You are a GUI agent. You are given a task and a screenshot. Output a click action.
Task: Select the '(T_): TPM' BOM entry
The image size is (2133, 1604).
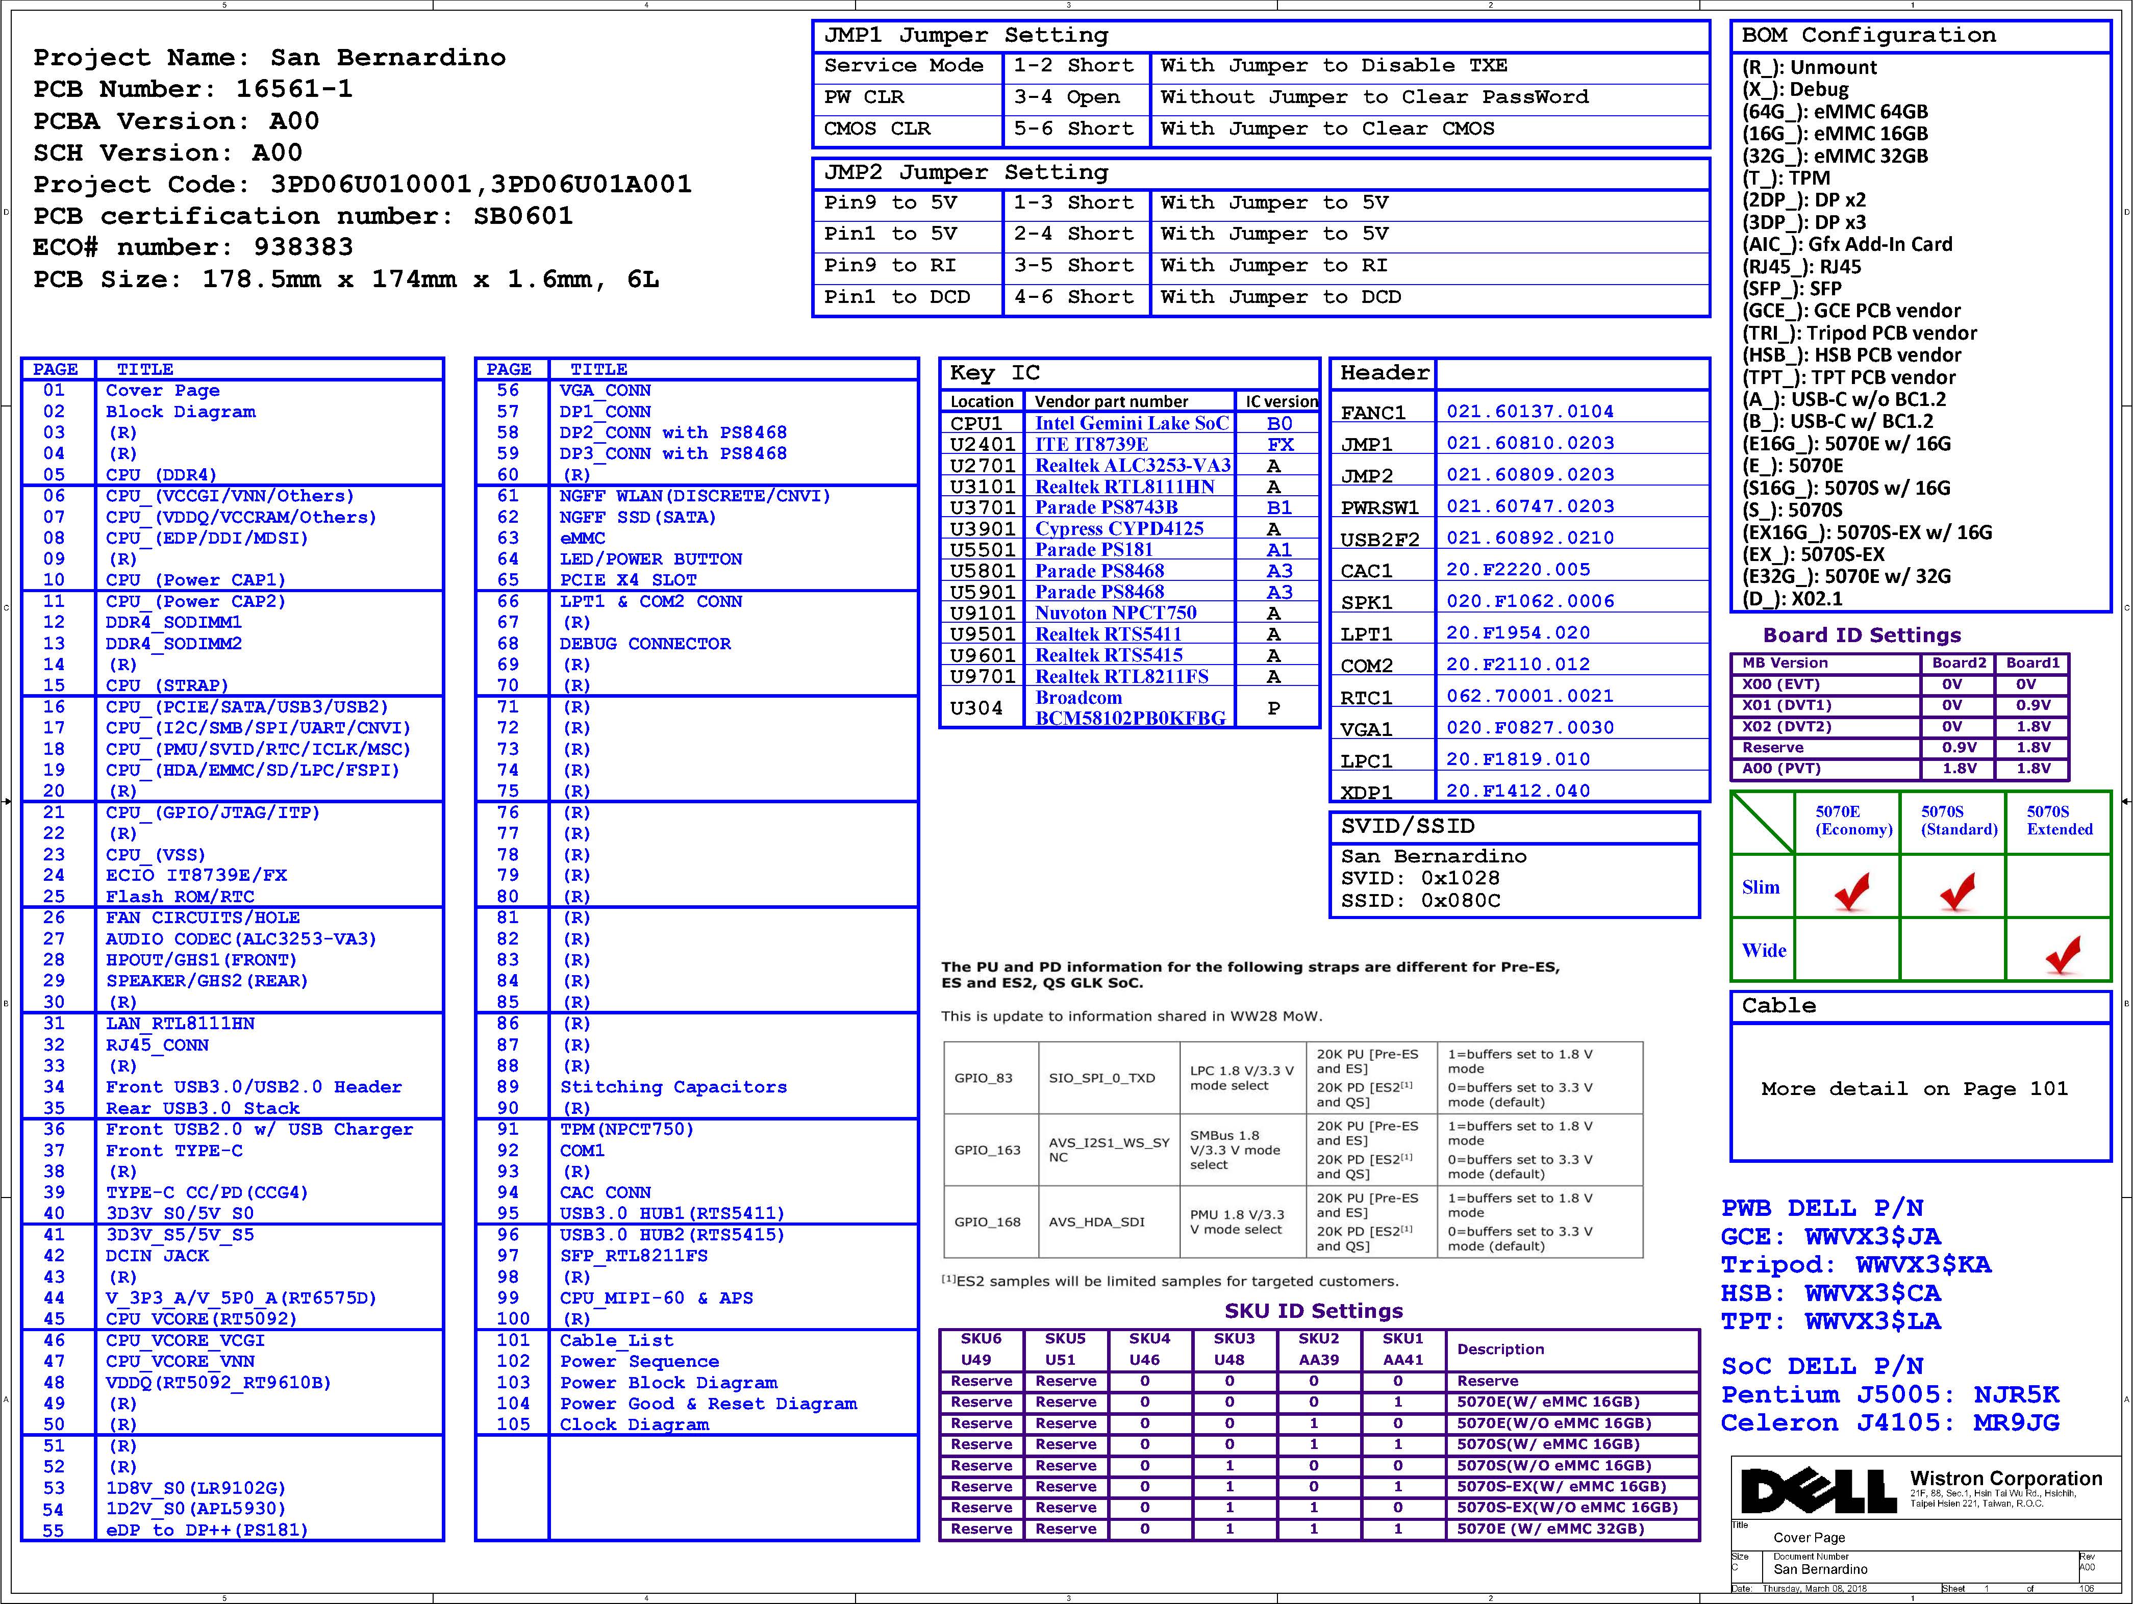1786,179
